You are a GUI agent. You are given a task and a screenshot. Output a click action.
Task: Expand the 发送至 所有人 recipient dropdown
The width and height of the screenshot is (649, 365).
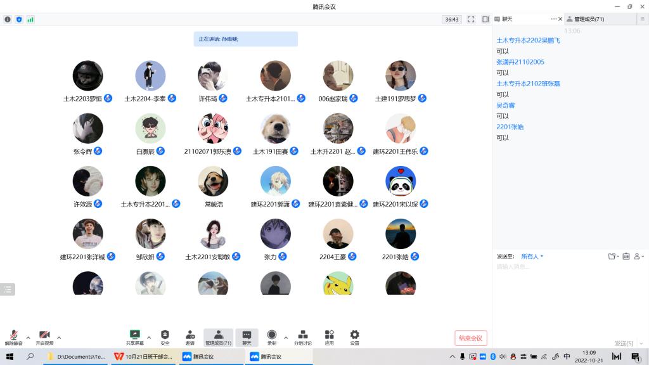point(532,257)
